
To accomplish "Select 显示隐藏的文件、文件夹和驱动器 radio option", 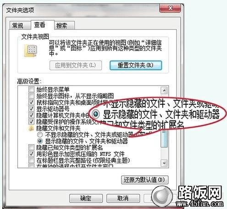I will 40,141.
